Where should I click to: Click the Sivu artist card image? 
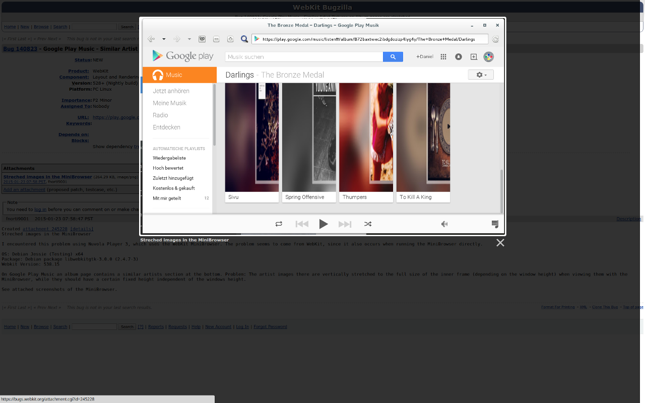(x=251, y=137)
